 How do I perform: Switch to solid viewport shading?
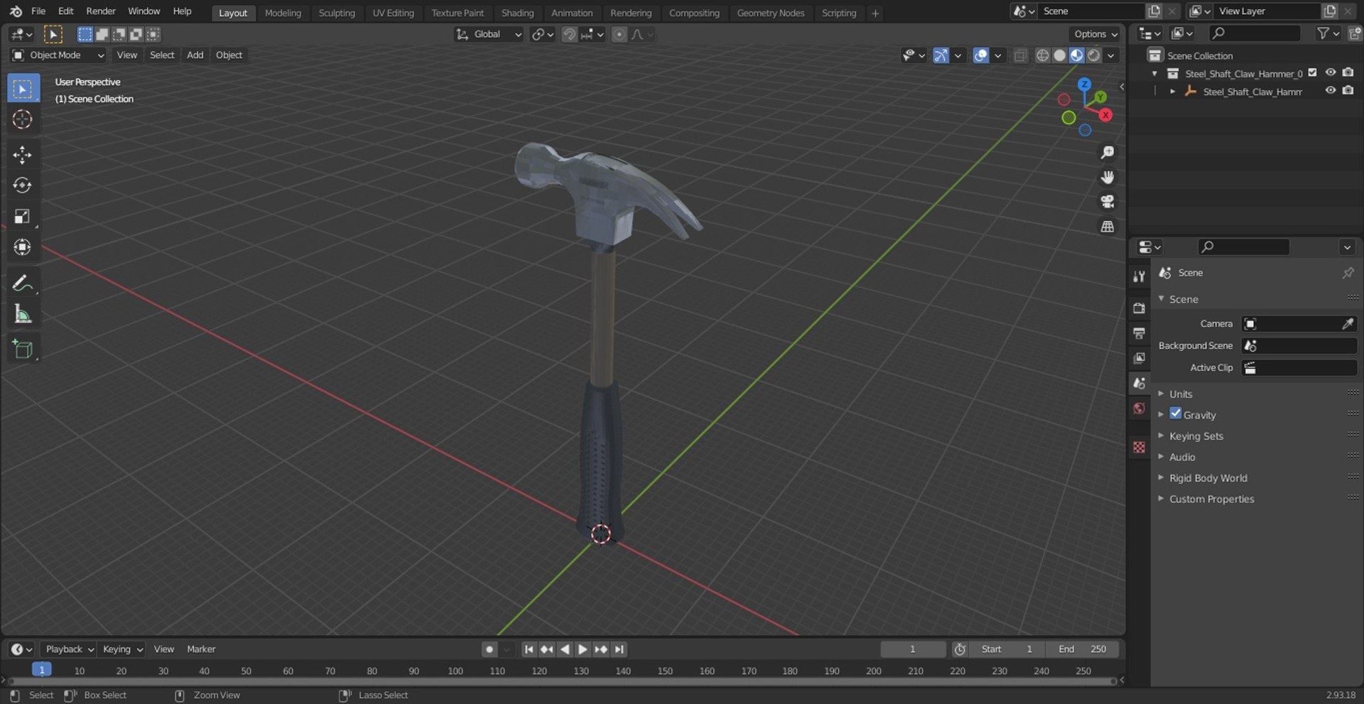[x=1059, y=55]
